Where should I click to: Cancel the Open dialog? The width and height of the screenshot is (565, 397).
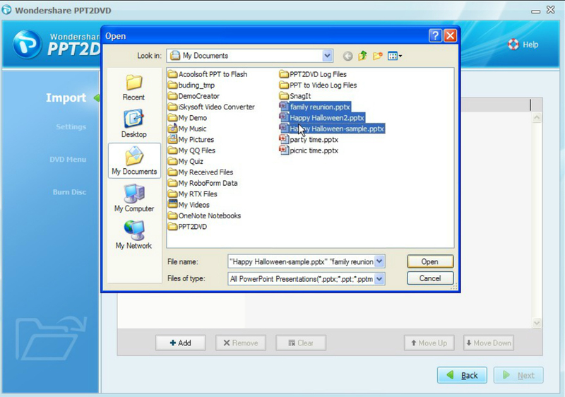pos(430,278)
